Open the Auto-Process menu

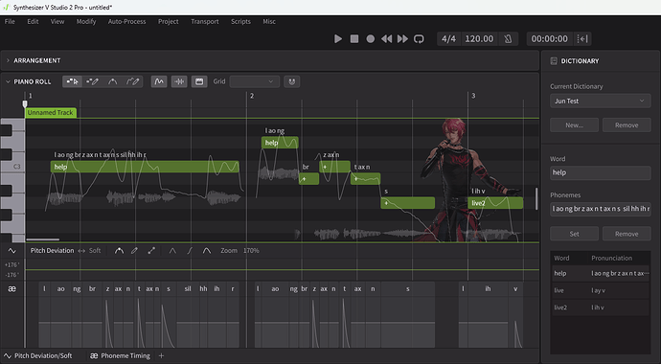click(126, 21)
